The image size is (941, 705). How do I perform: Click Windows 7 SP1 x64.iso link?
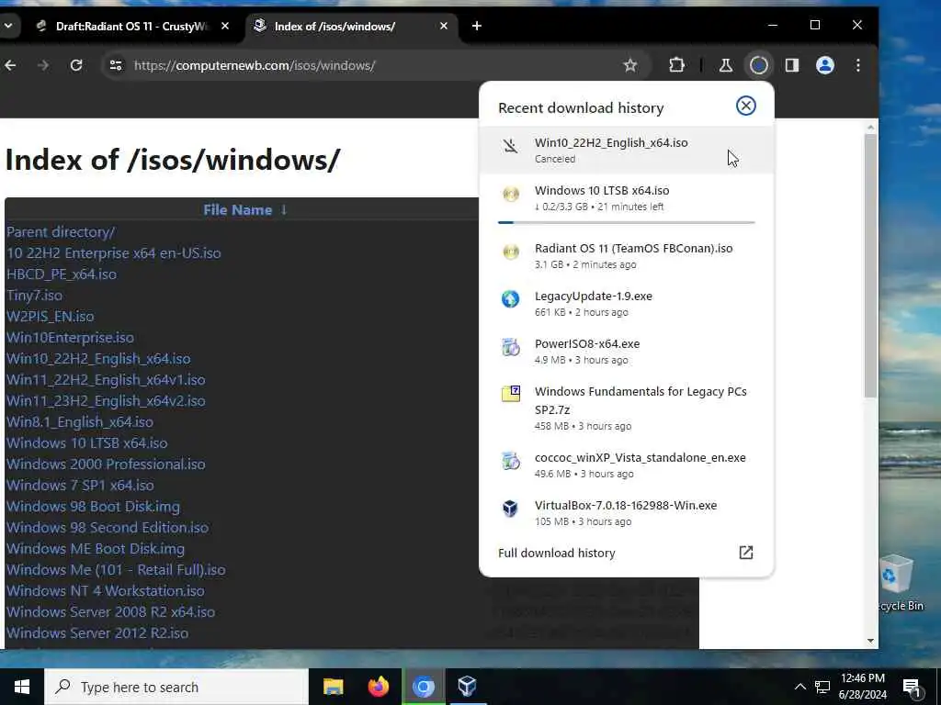pyautogui.click(x=80, y=485)
